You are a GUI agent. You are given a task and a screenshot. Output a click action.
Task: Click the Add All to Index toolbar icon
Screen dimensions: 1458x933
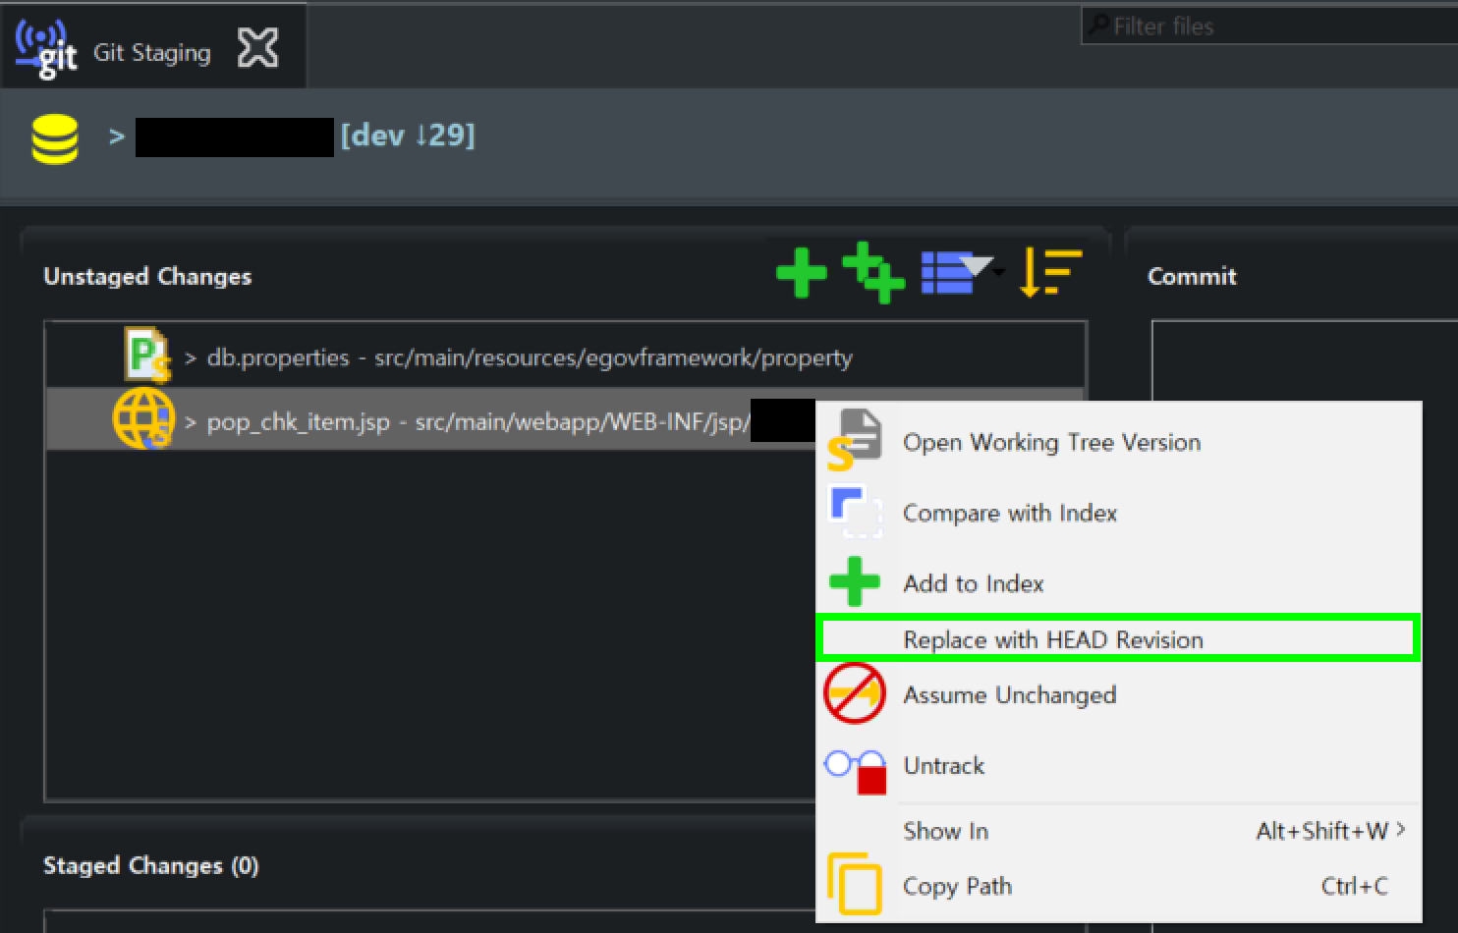click(x=873, y=273)
